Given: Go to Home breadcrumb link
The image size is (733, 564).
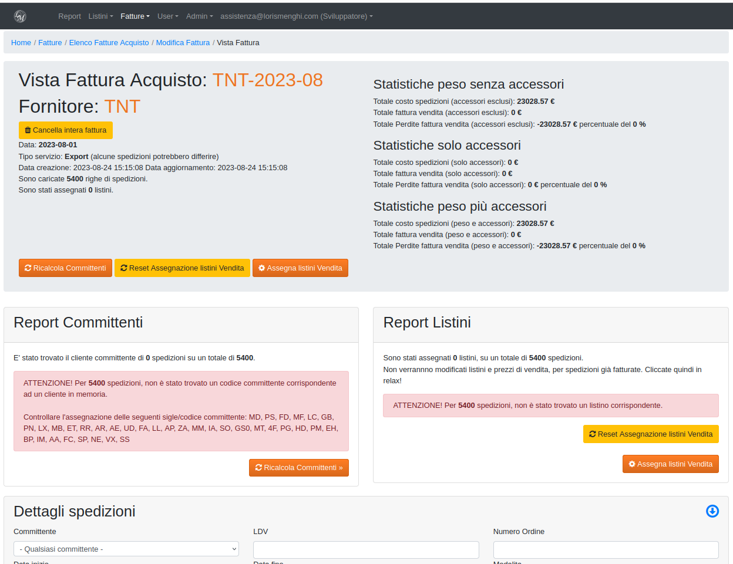Looking at the screenshot, I should point(21,43).
